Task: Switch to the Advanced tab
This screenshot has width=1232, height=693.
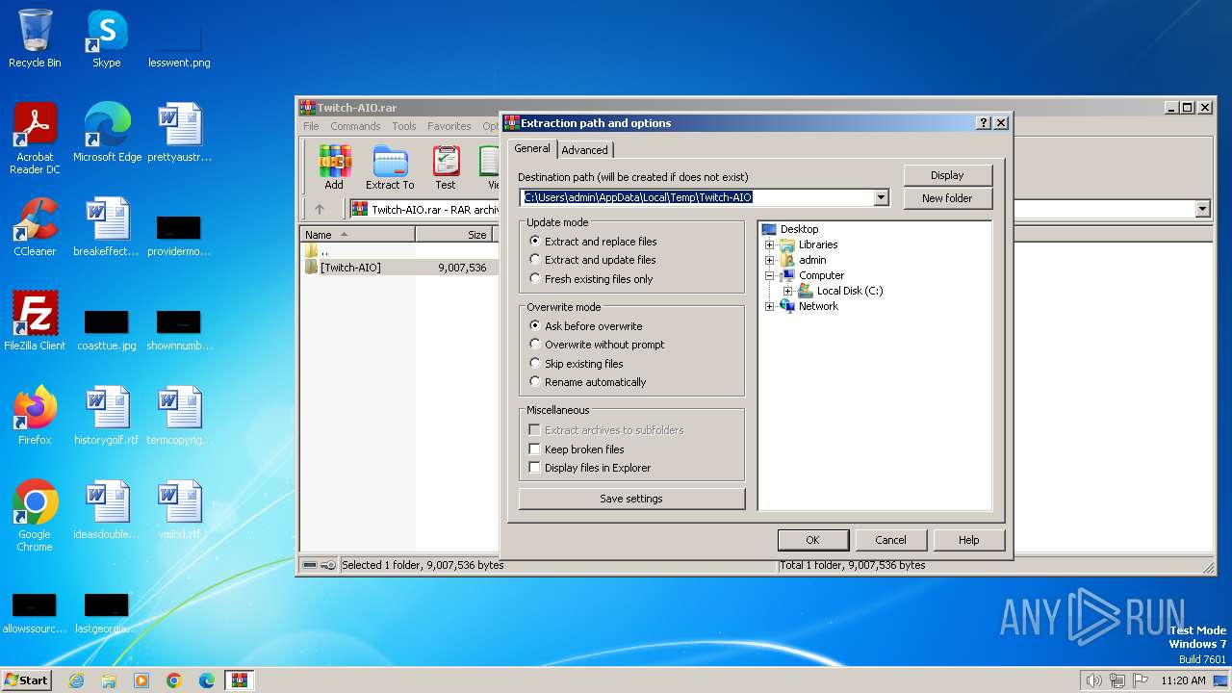Action: [584, 150]
